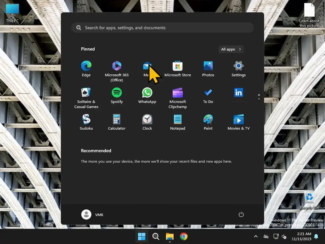Show hidden system tray icons
Viewport: 325px width, 244px height.
coord(256,236)
